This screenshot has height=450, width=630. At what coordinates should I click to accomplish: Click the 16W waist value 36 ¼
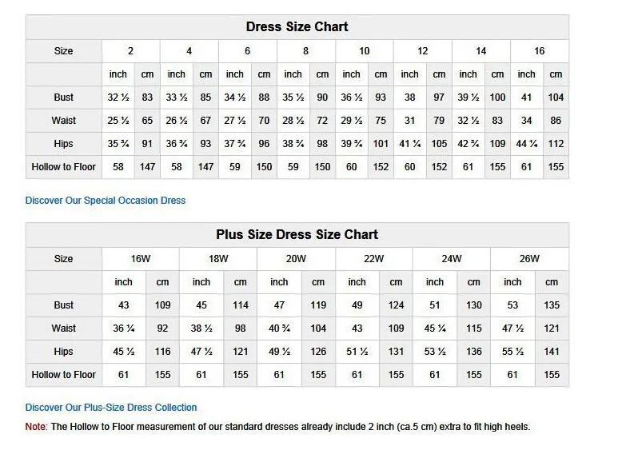coord(123,329)
